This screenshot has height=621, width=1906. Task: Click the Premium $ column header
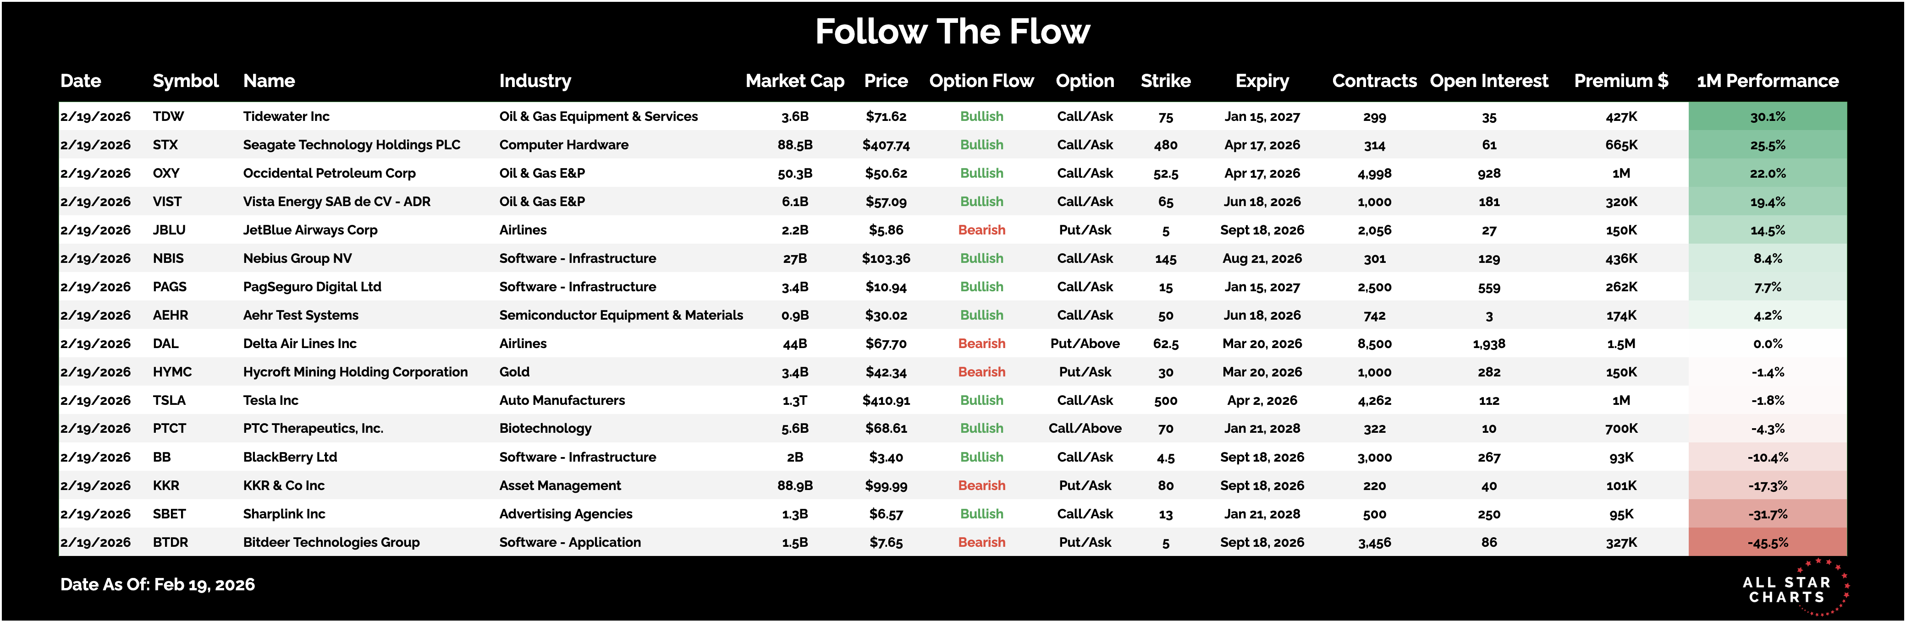point(1620,82)
